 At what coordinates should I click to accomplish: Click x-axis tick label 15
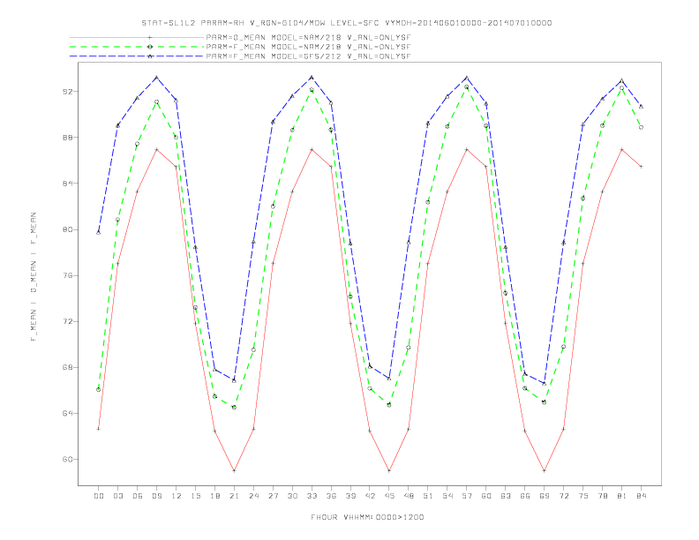pos(195,496)
